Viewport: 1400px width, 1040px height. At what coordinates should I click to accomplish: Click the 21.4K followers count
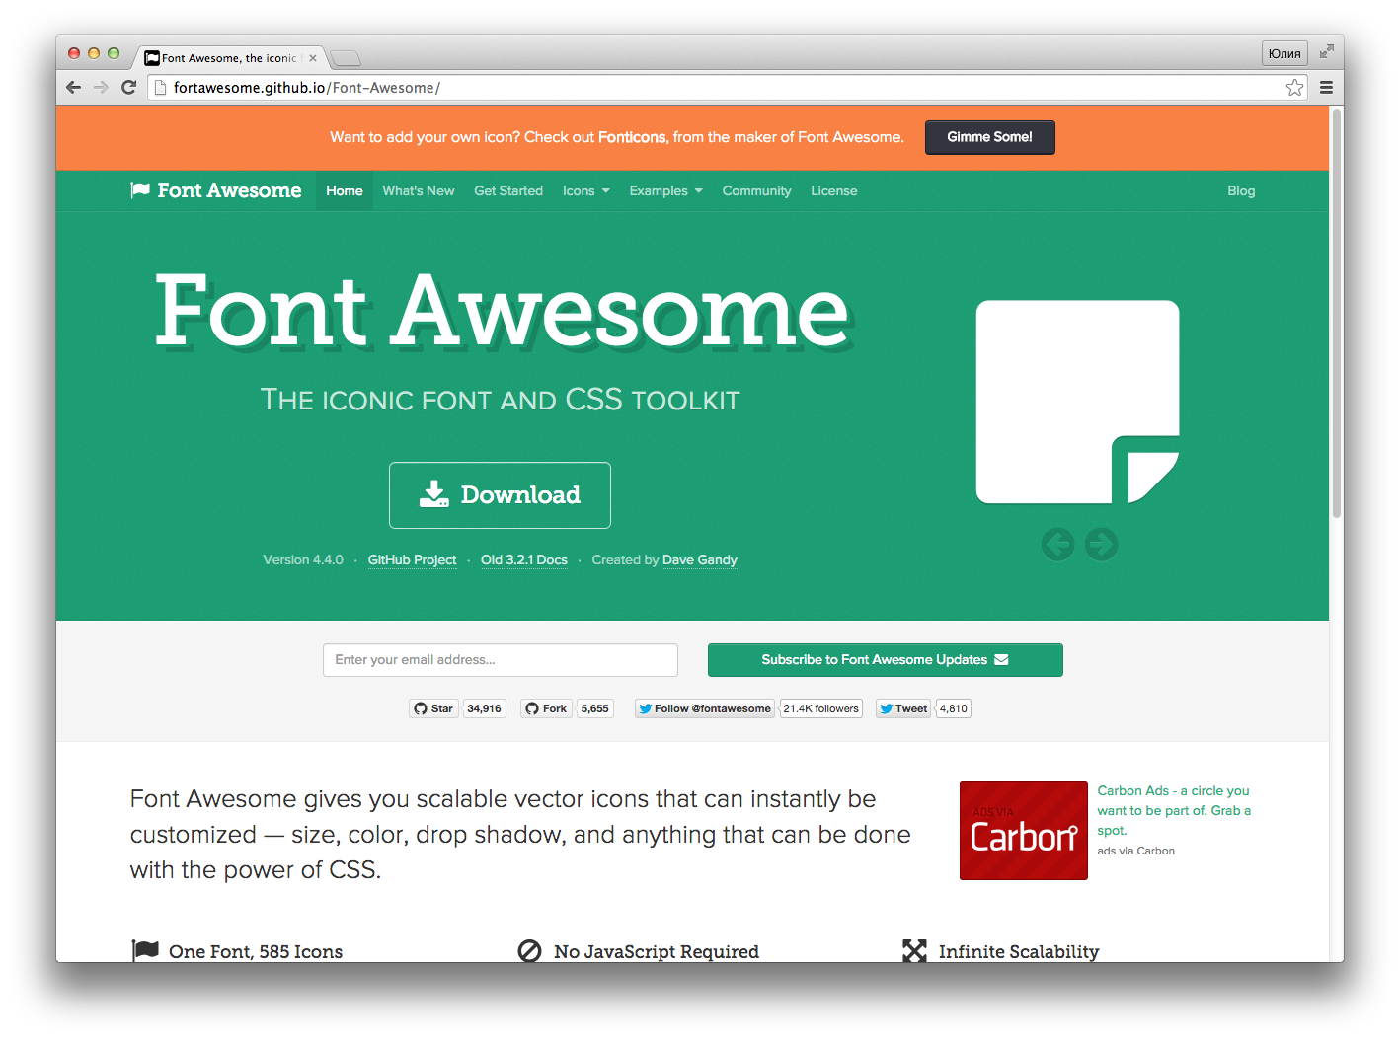[820, 708]
